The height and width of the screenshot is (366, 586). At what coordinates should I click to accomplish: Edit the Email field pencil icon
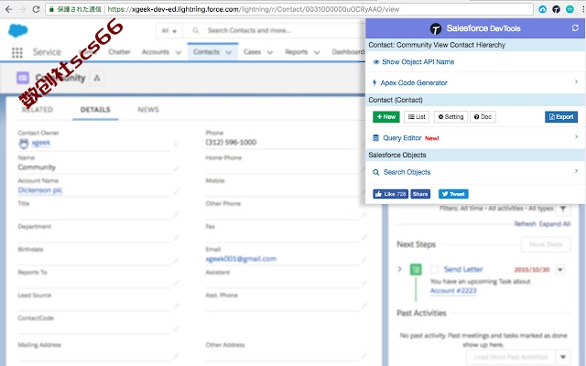[x=364, y=260]
